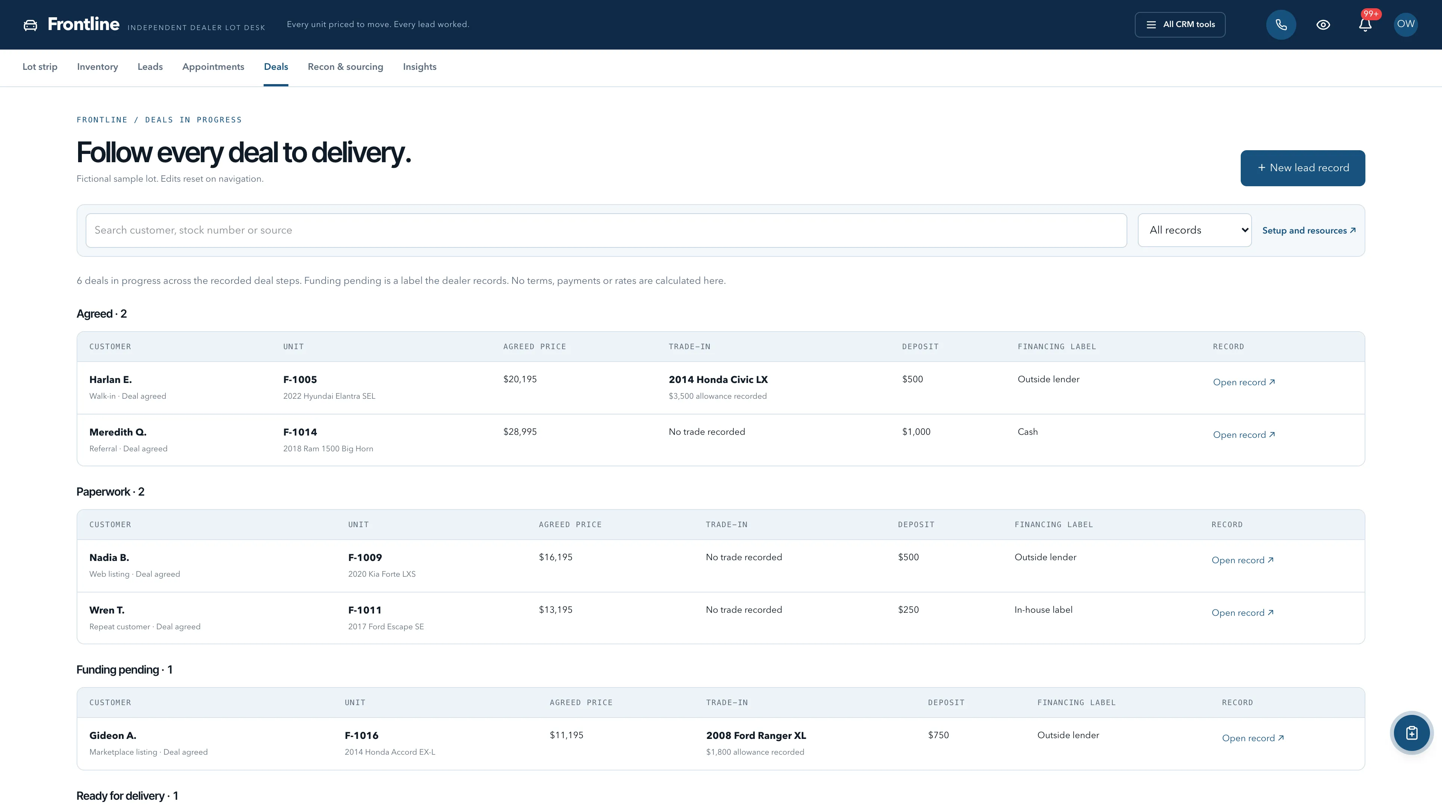The height and width of the screenshot is (811, 1442).
Task: Select the 2014 Honda Civic LX trade-in
Action: [718, 380]
